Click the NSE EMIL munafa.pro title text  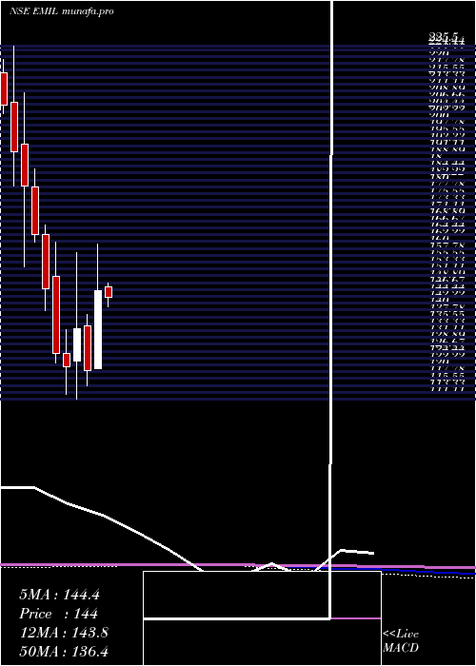coord(62,11)
